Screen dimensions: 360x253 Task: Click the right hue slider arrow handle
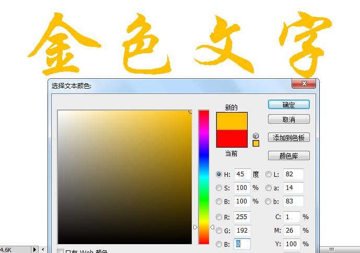click(x=212, y=227)
